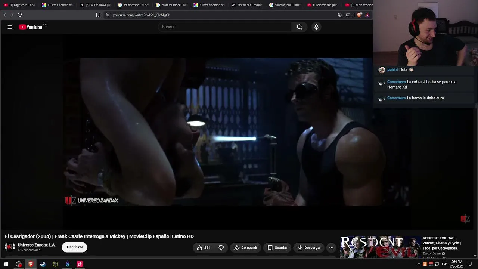Go back to the previous page

coord(5,15)
